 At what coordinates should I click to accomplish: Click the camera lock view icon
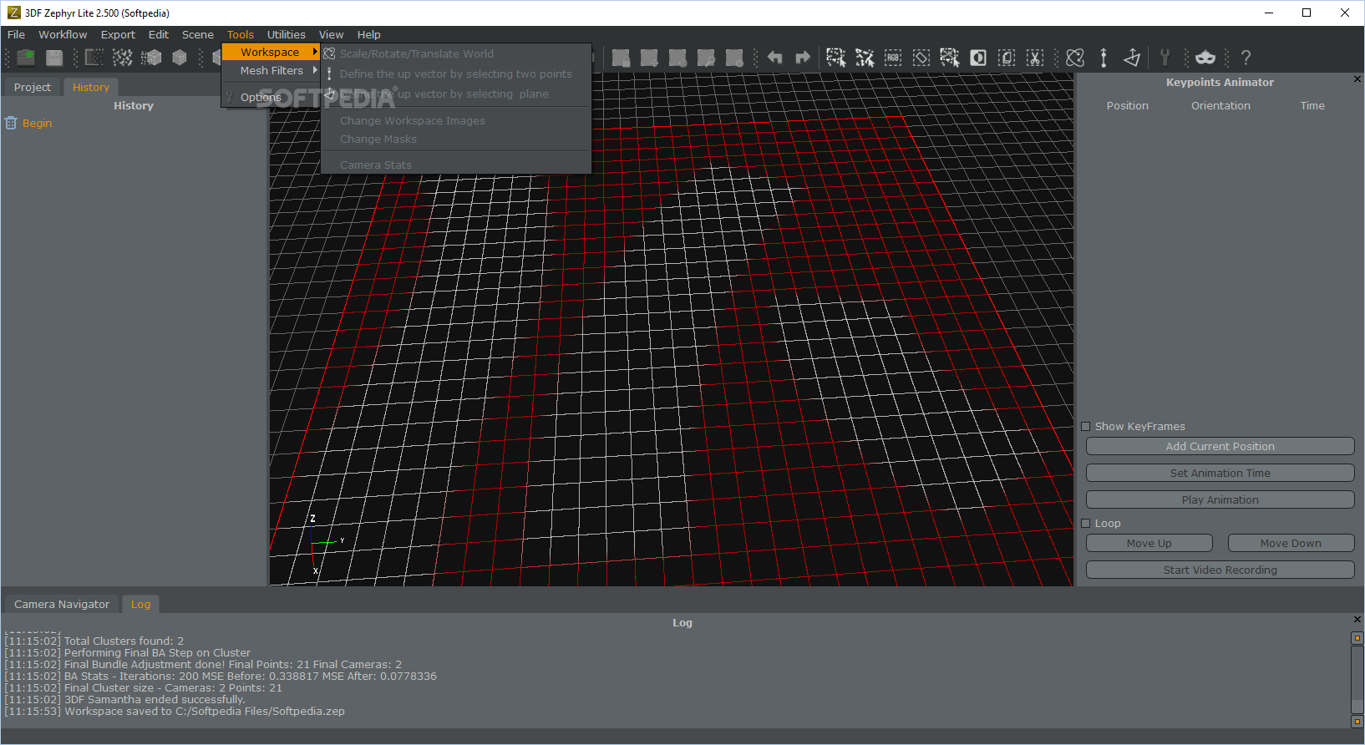click(x=621, y=58)
